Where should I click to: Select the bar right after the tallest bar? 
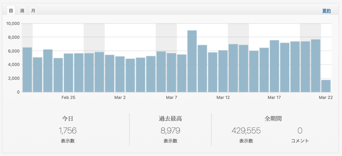tap(202, 69)
